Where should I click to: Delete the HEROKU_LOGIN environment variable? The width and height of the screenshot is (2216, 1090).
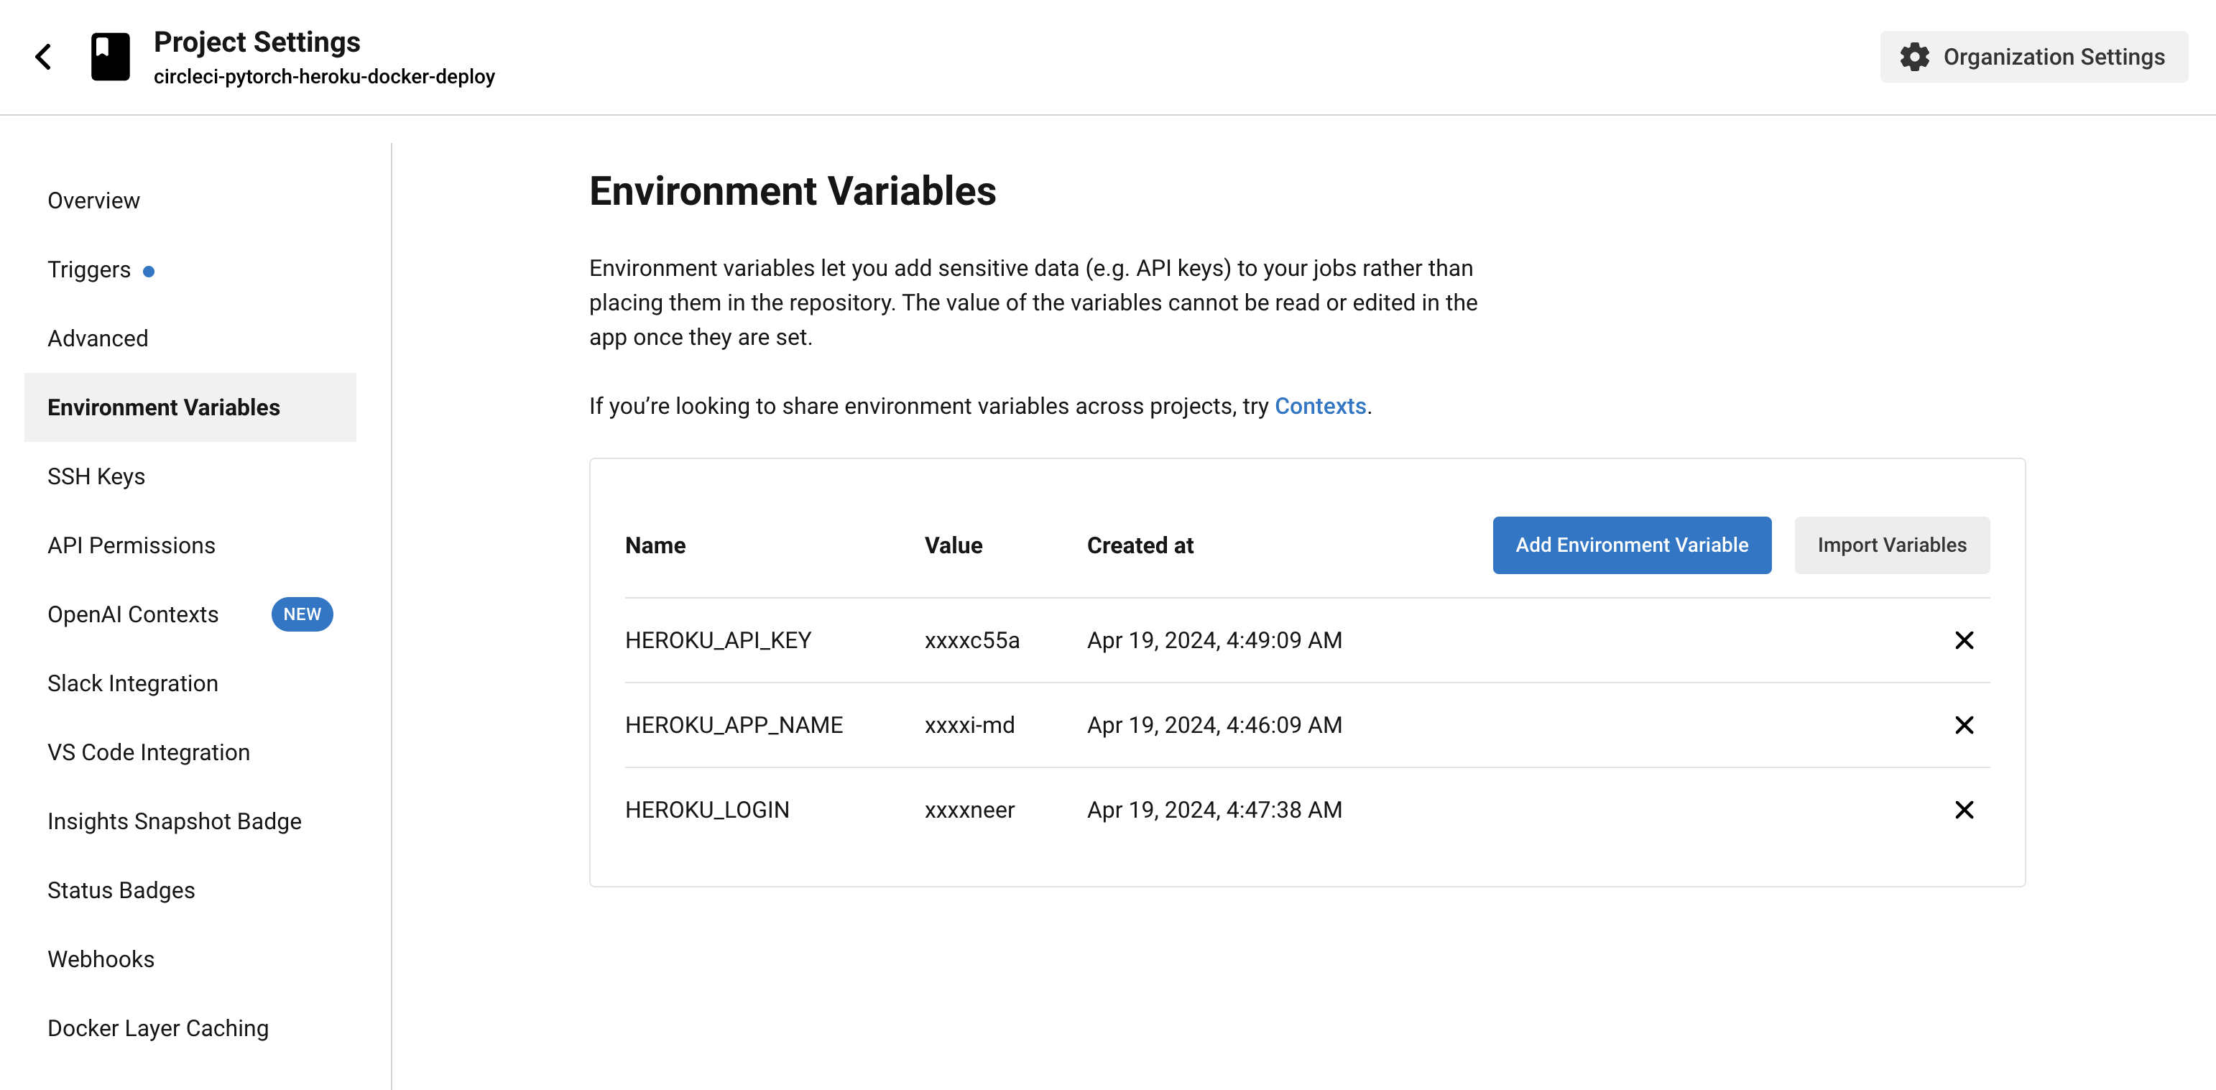click(1964, 808)
